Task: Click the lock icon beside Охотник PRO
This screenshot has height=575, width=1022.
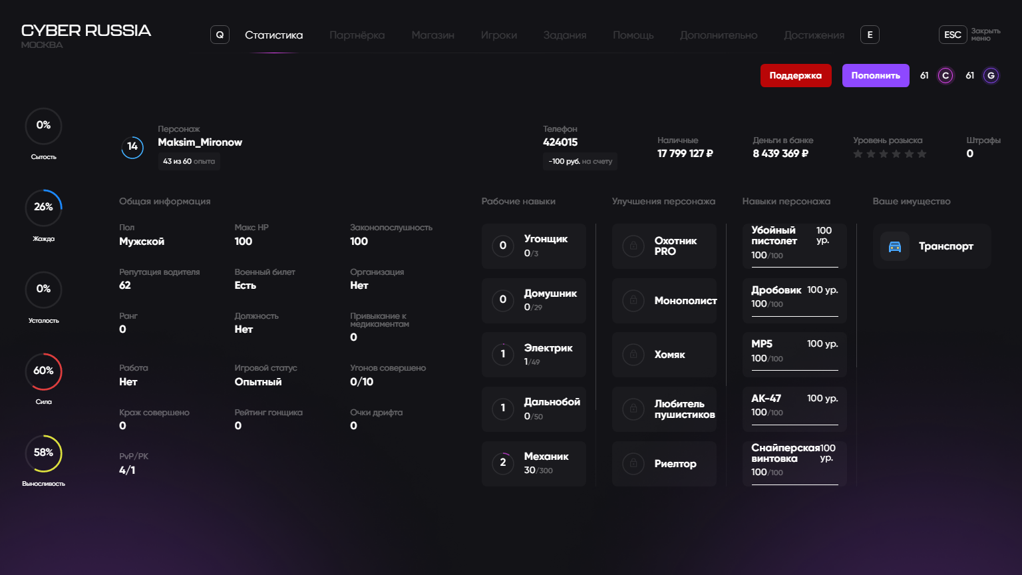Action: 633,246
